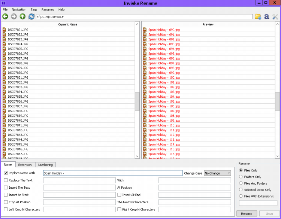
Task: Enable Right Crop N Characters checkbox
Action: [119, 209]
